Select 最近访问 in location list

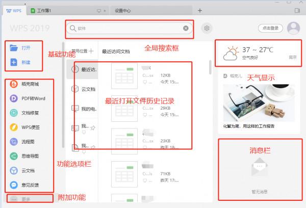(82, 69)
